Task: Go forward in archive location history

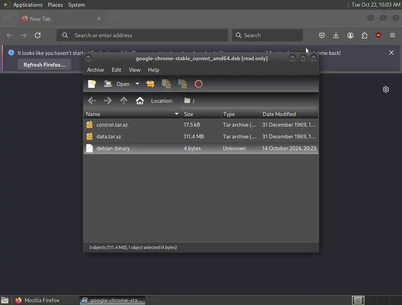Action: pos(108,101)
